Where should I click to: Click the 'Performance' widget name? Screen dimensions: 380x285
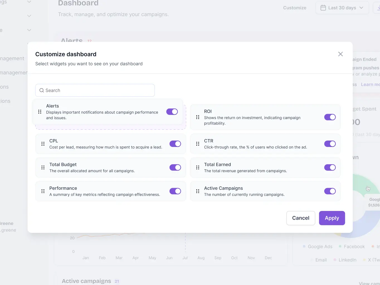point(63,188)
